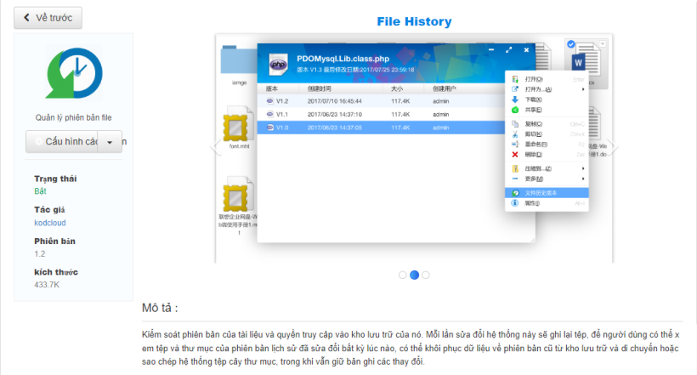Click the rename menu icon
Image resolution: width=697 pixels, height=375 pixels.
coord(515,145)
